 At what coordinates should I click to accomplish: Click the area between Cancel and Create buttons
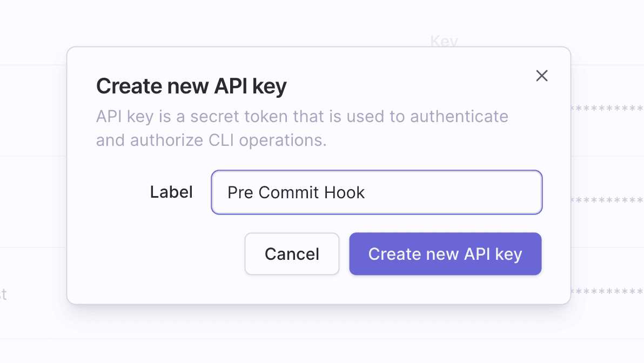[344, 254]
